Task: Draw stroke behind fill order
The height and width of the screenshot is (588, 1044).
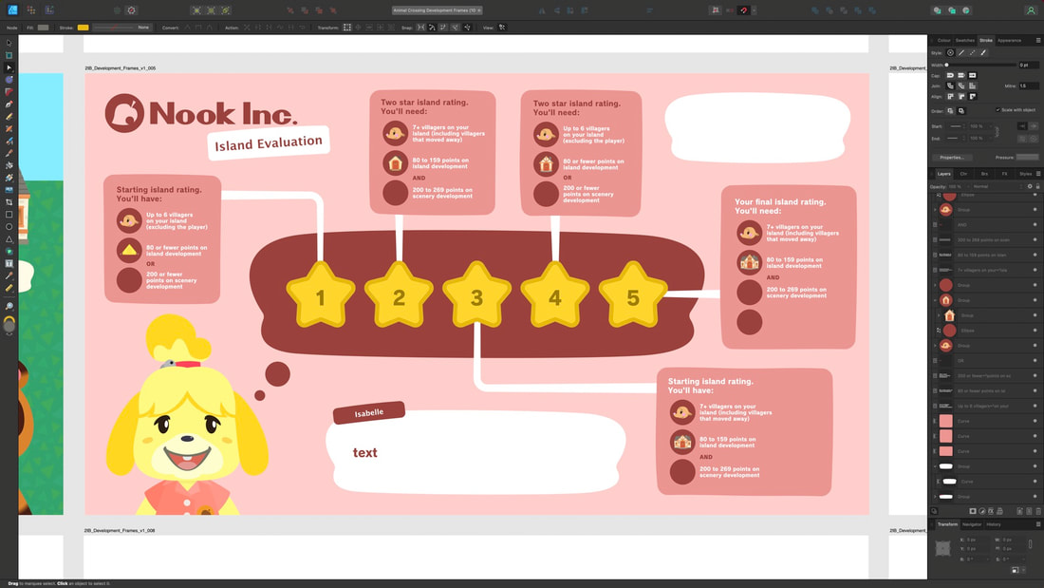Action: (950, 111)
